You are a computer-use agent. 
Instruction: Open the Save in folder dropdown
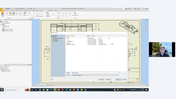coord(86,36)
